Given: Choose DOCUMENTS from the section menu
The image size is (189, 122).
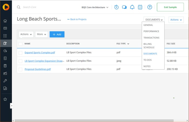Looking at the screenshot, I should pos(150,54).
